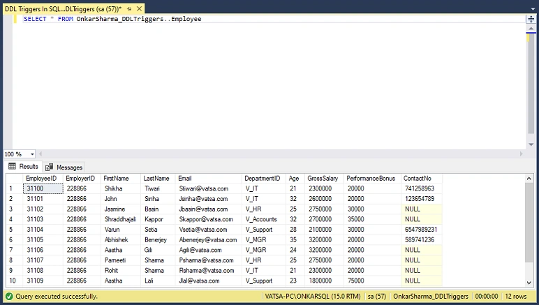Viewport: 539px width, 305px height.
Task: Select cell 31108 in EmployeeID column
Action: [43, 271]
